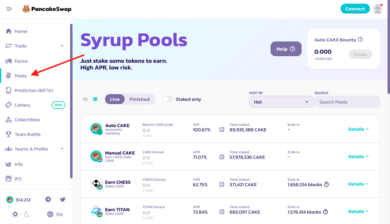Open ROI calculator for Auto CAKE
This screenshot has height=224, width=390.
click(x=222, y=130)
